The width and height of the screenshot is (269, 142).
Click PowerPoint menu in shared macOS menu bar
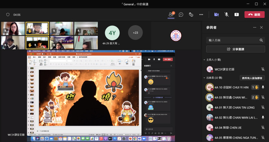pyautogui.click(x=36, y=51)
